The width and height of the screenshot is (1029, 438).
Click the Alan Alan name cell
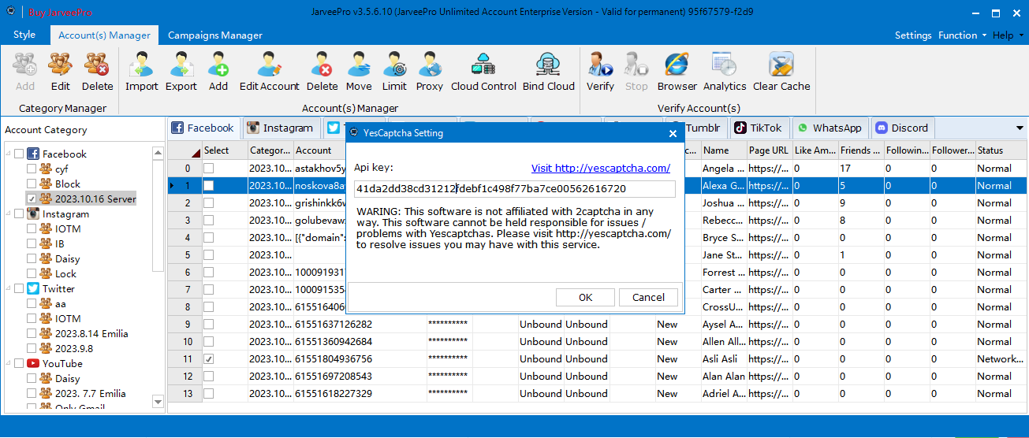click(x=724, y=376)
